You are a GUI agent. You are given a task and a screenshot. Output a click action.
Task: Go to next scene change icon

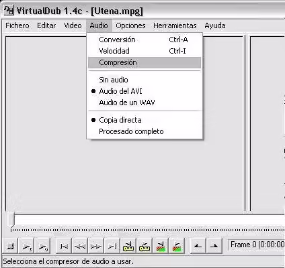177,246
